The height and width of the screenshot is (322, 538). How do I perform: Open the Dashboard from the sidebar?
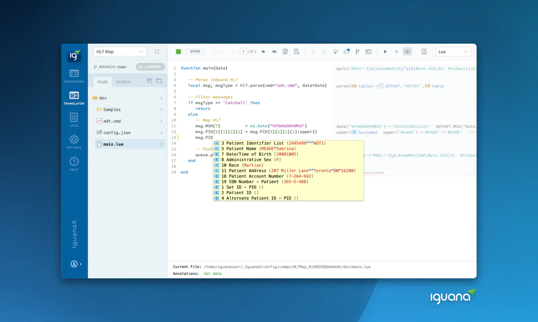click(x=74, y=76)
